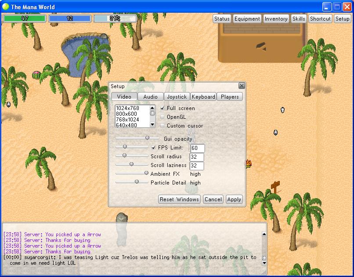Click the FPS Limit slider handle

(x=125, y=147)
